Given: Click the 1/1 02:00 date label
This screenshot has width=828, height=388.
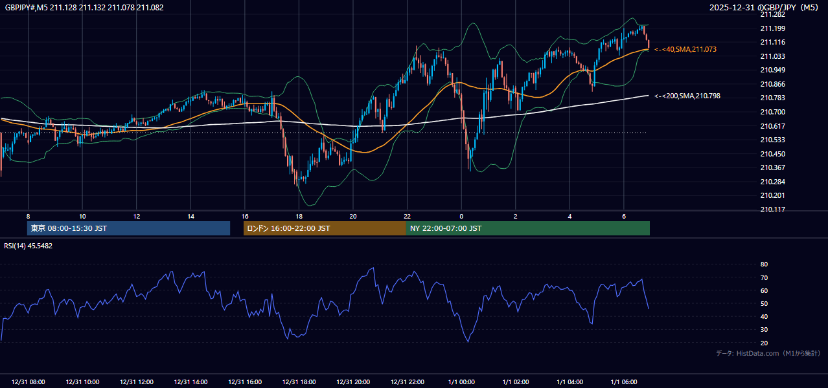Looking at the screenshot, I should click(516, 382).
